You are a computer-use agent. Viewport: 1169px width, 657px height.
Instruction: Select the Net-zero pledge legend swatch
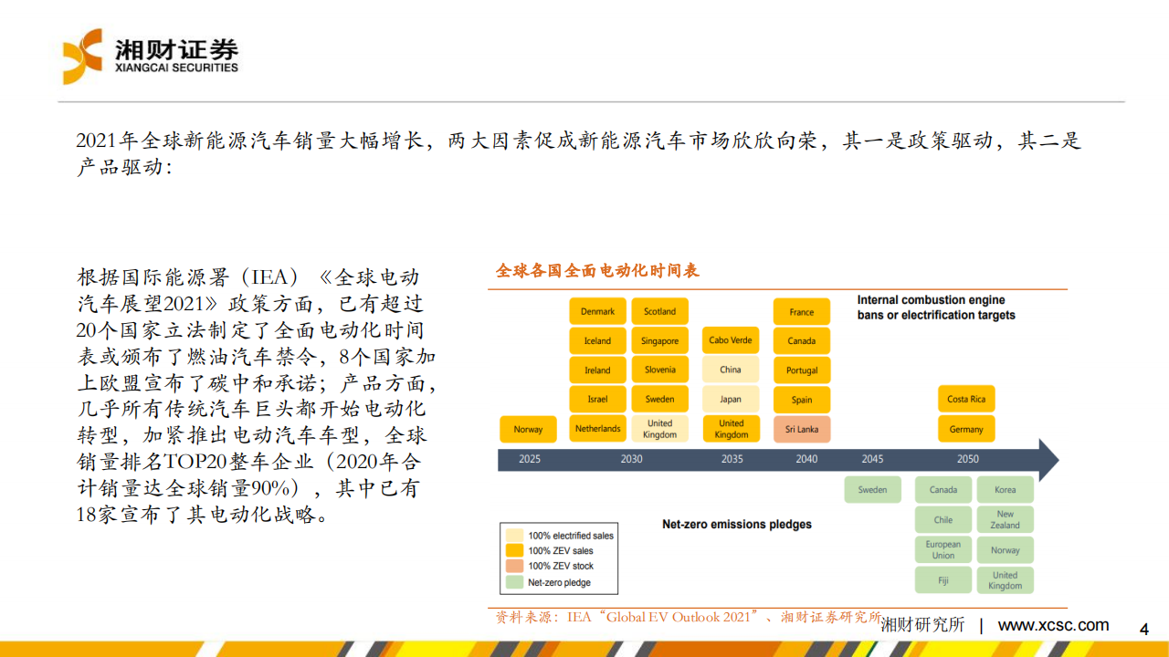coord(514,582)
